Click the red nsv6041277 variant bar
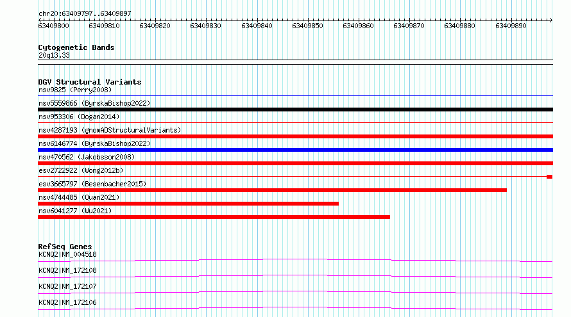 (214, 217)
